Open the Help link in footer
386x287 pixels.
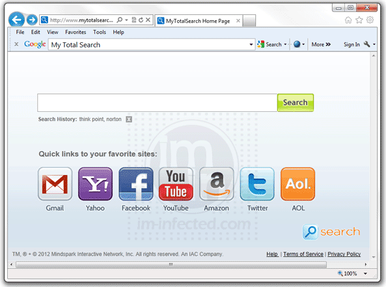tap(272, 254)
